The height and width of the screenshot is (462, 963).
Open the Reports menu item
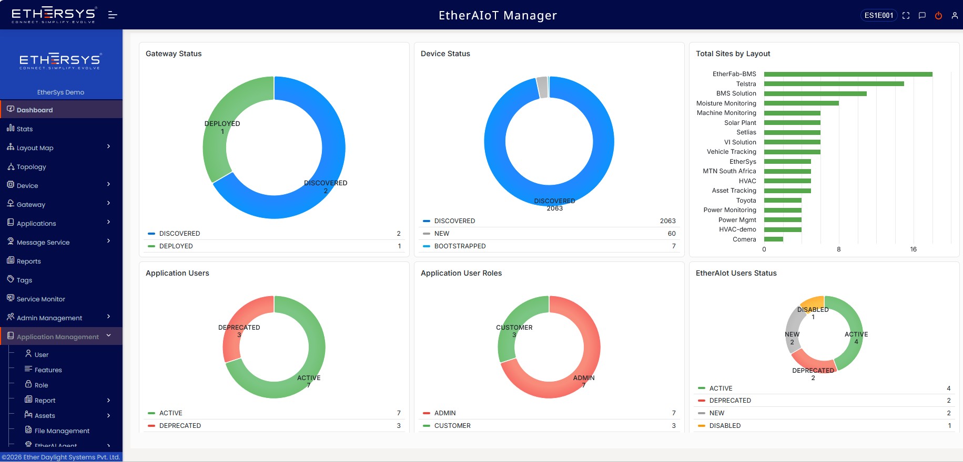(x=61, y=261)
